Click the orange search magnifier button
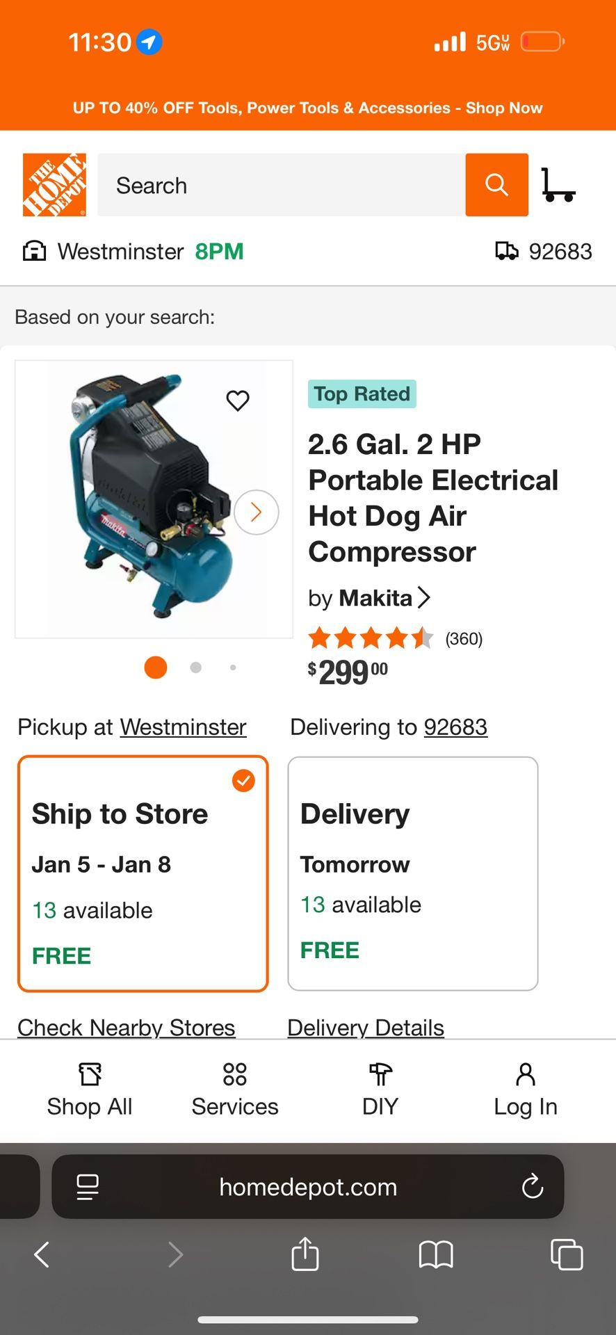Screen dimensions: 616x1335 point(496,185)
